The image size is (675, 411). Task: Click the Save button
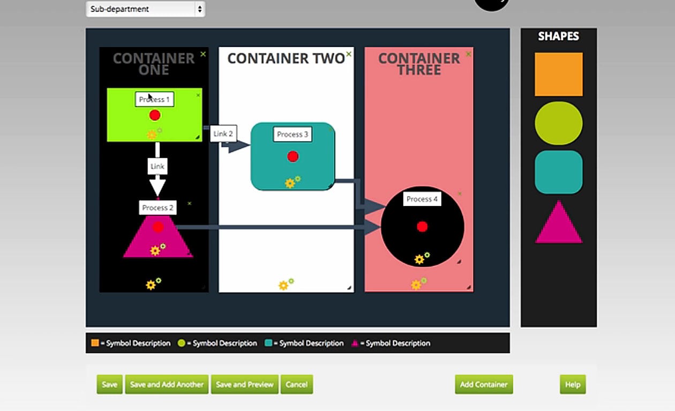click(109, 384)
